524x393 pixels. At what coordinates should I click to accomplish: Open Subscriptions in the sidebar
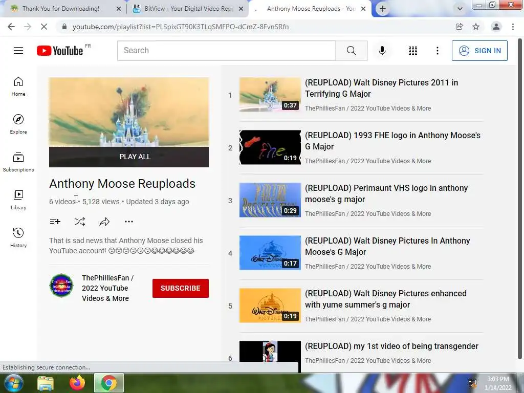[x=18, y=162]
